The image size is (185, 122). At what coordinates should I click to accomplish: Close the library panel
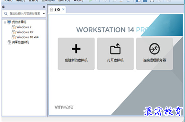coord(44,7)
